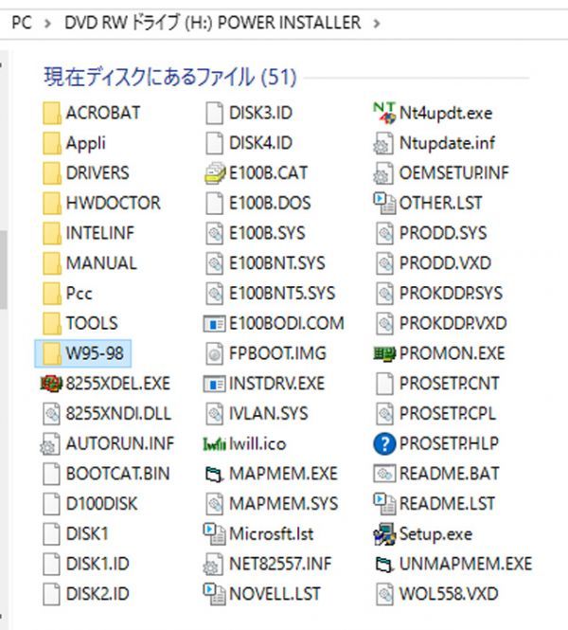Select the PROSETP.CPL control panel icon
Image resolution: width=568 pixels, height=630 pixels.
[385, 414]
